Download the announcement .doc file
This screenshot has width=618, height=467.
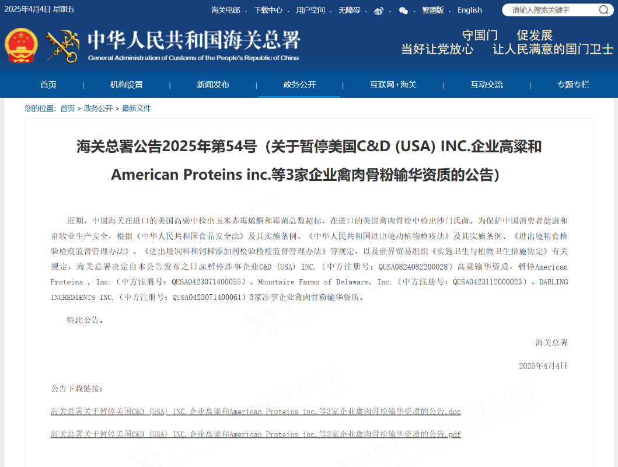coord(256,412)
